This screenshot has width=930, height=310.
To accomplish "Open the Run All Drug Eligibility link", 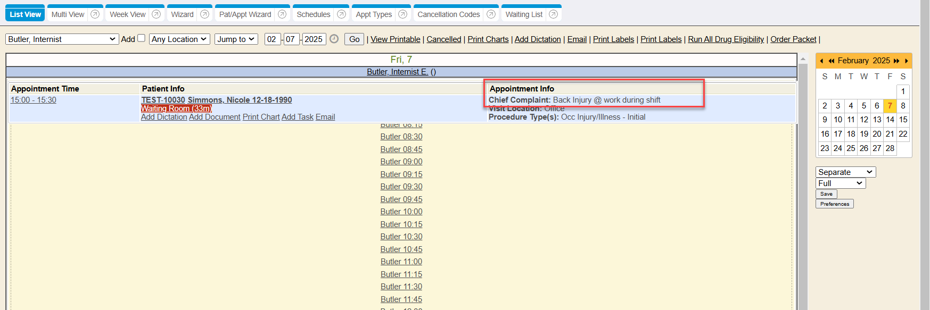I will [726, 39].
